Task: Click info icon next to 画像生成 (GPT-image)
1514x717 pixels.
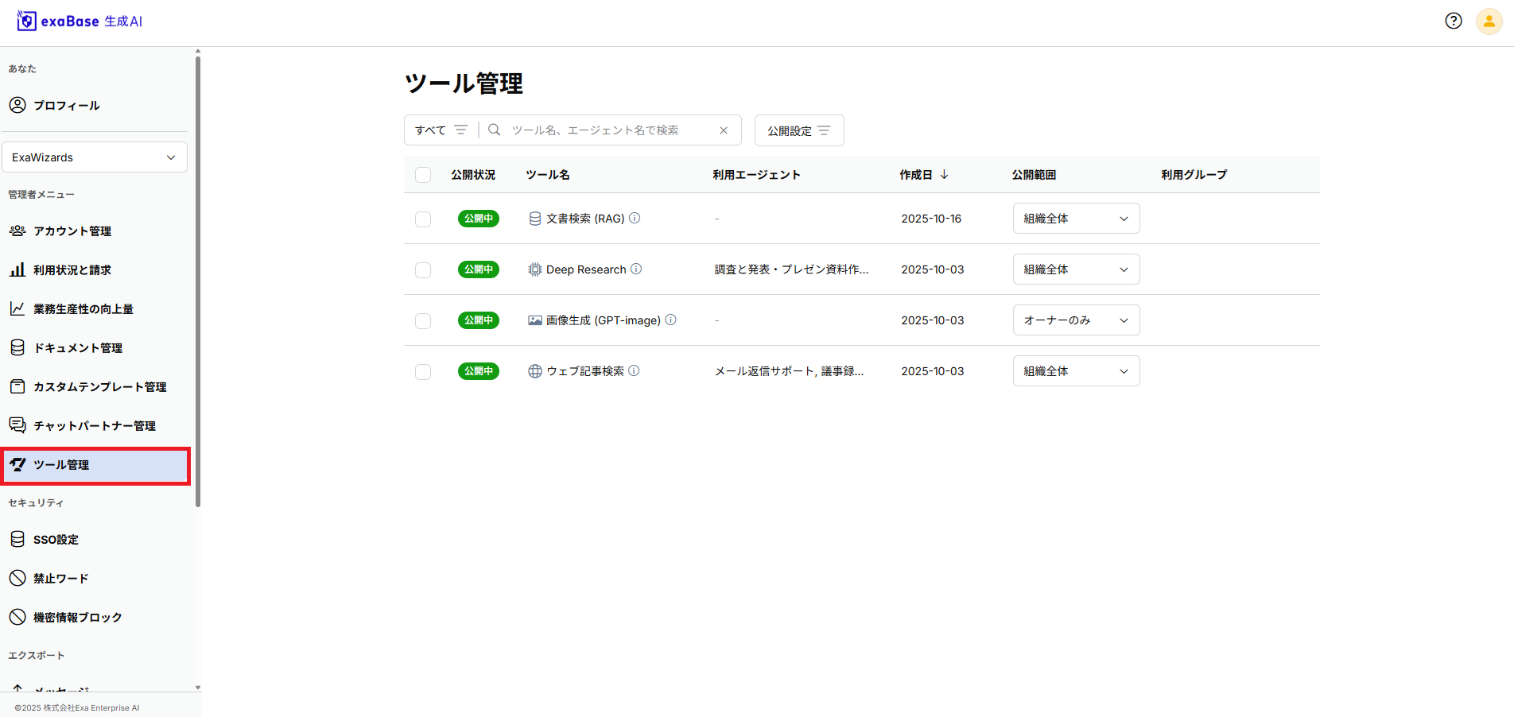Action: coord(670,320)
